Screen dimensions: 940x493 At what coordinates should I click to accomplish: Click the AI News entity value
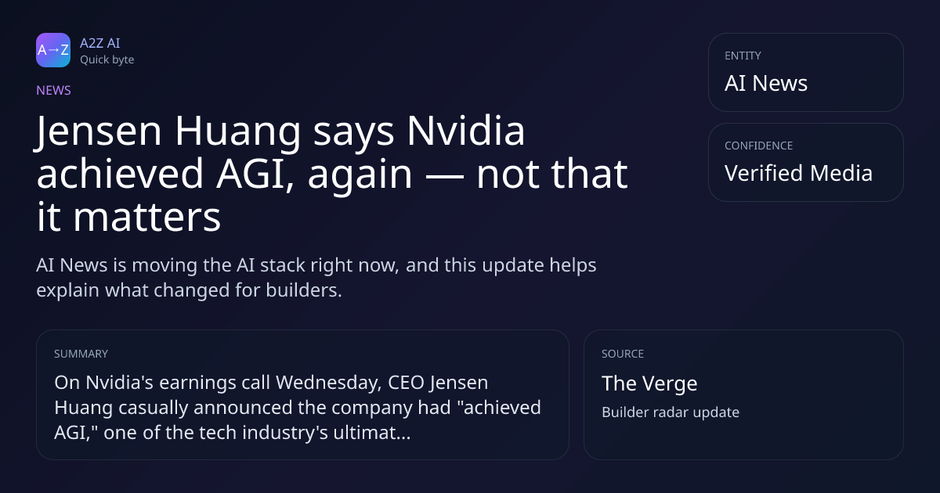click(x=766, y=84)
